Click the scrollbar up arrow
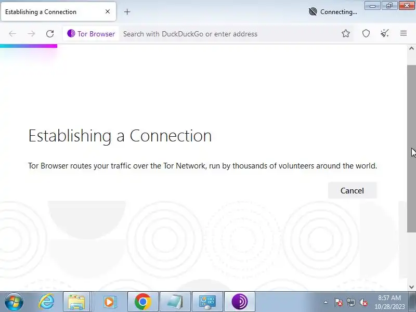 coord(411,48)
